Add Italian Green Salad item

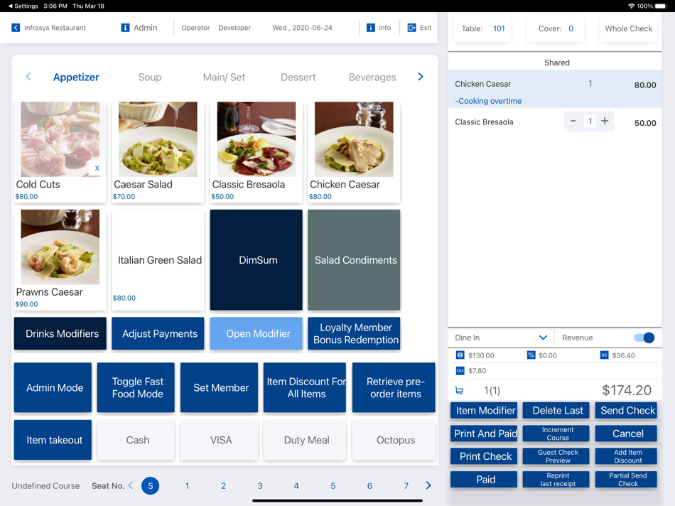(158, 259)
